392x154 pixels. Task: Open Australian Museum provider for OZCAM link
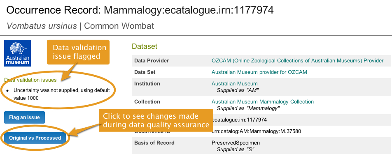point(259,72)
